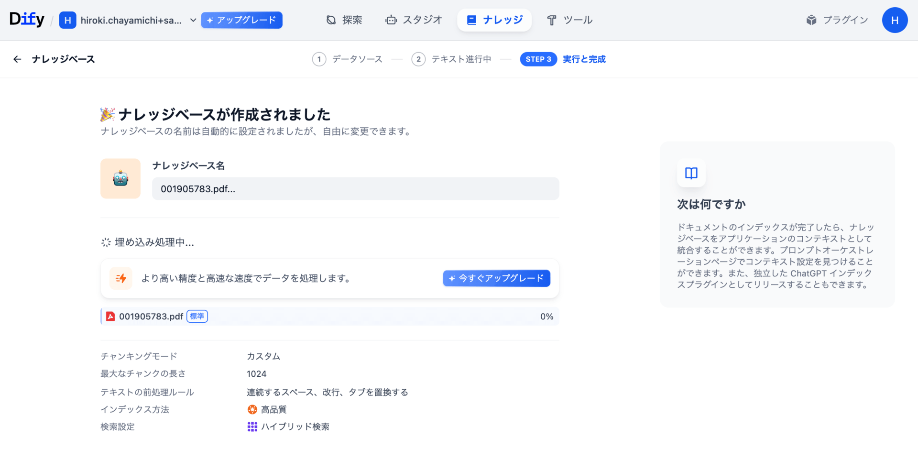The image size is (918, 459).
Task: Click the 0% embedding progress bar
Action: [x=330, y=316]
